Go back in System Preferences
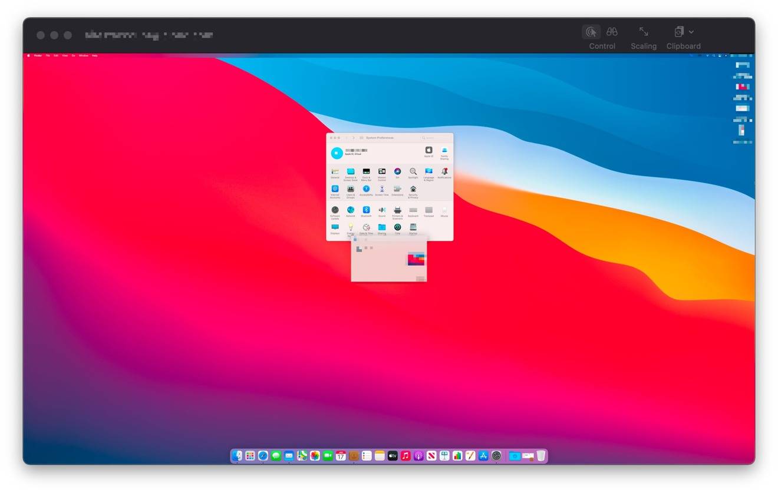Viewport: 778px width, 493px height. point(347,138)
